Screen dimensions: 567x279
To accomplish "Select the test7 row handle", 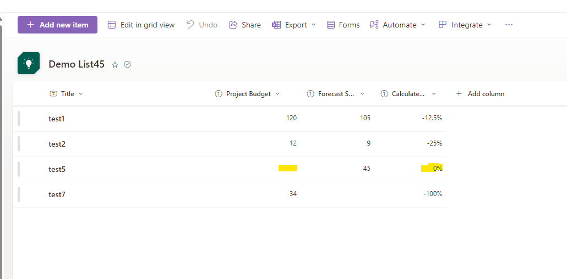I will pos(19,194).
